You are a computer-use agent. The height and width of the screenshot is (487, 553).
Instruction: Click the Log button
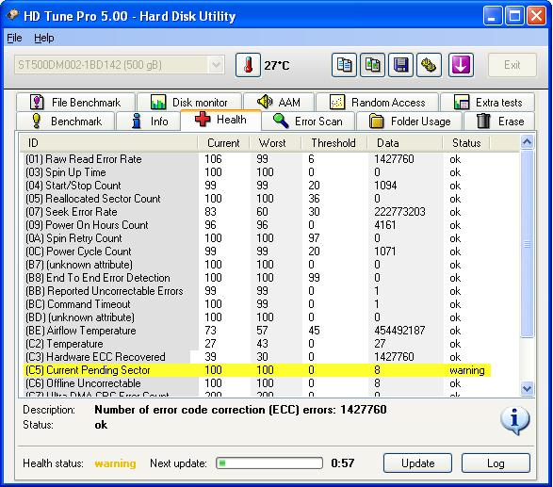coord(496,463)
